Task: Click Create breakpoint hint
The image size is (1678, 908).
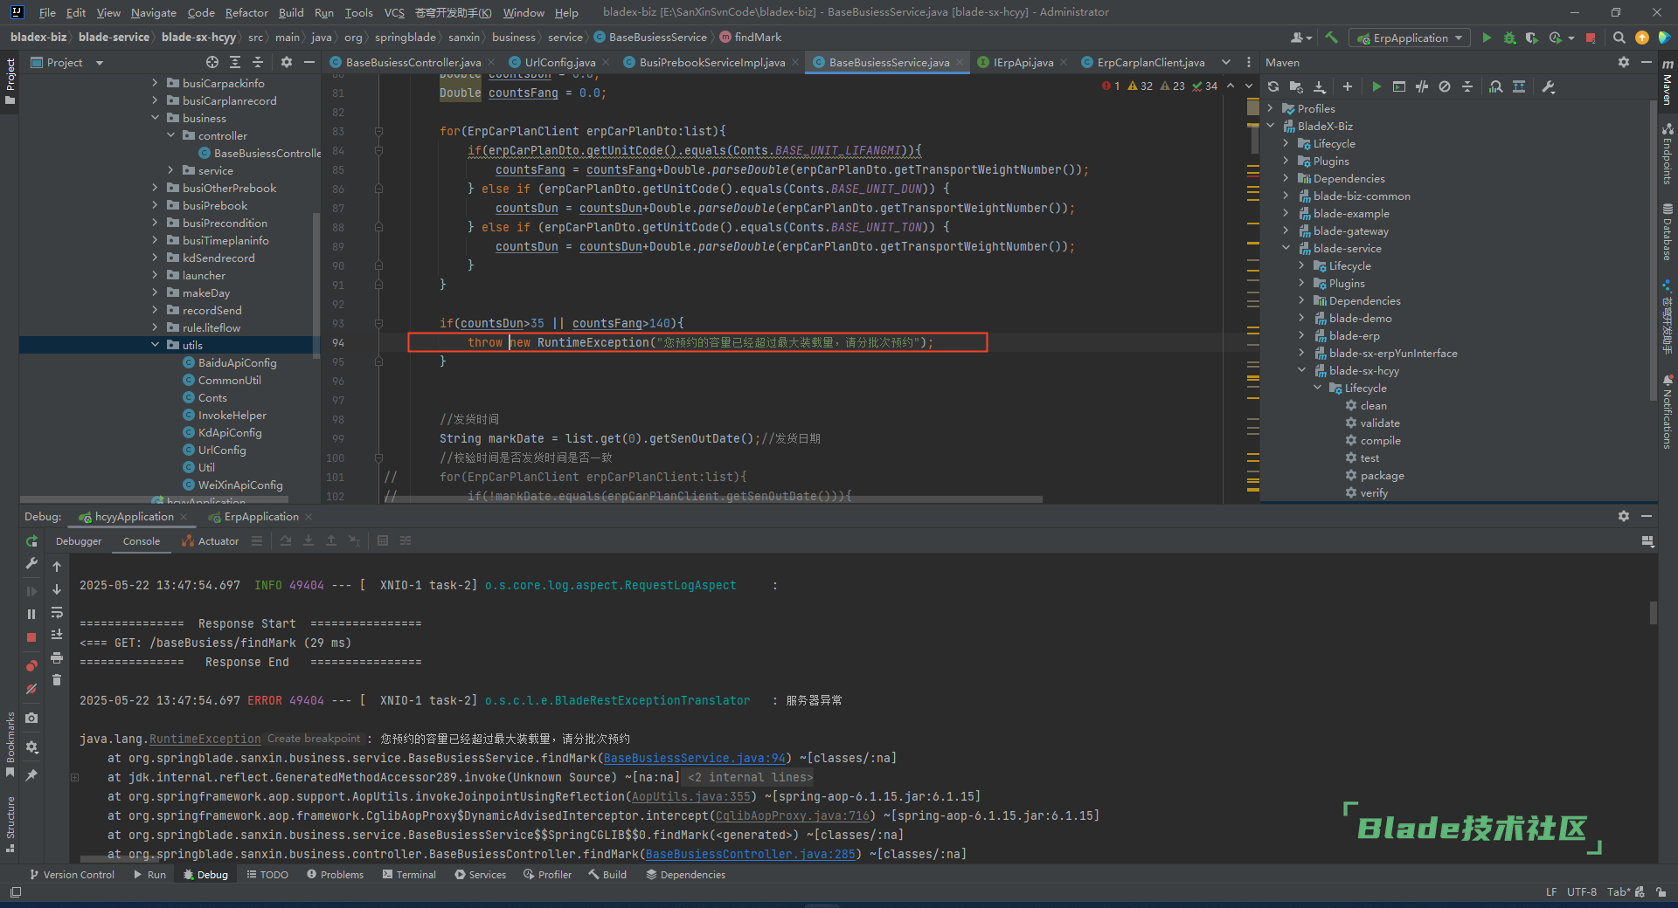Action: tap(313, 739)
